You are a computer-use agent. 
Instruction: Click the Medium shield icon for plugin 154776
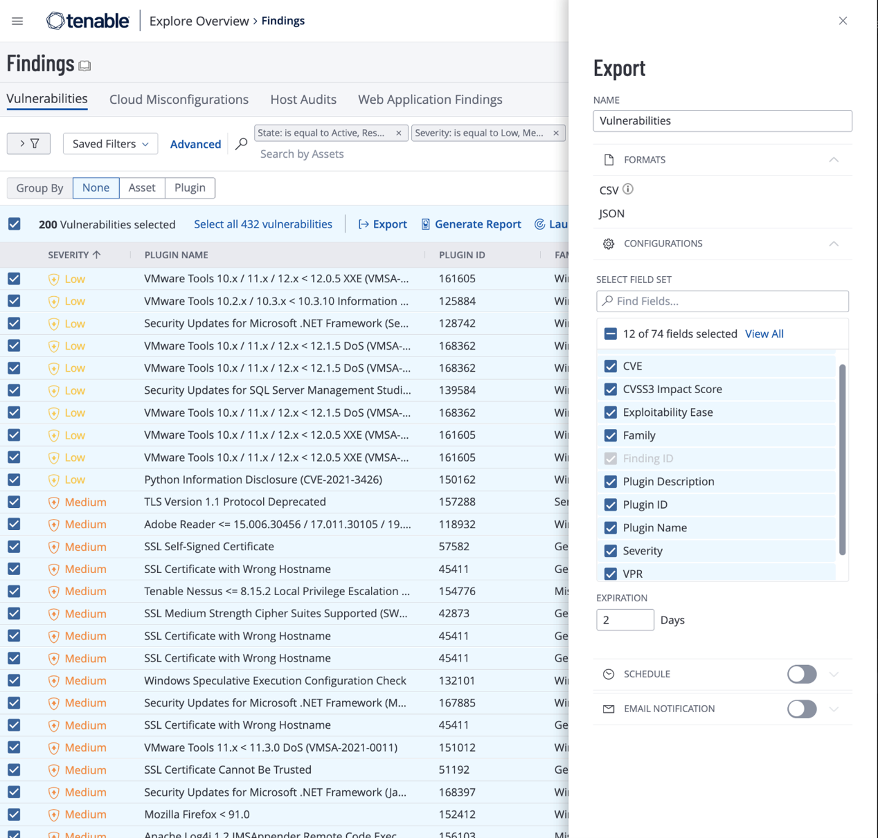click(53, 592)
